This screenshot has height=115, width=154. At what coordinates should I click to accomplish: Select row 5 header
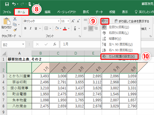[3, 88]
